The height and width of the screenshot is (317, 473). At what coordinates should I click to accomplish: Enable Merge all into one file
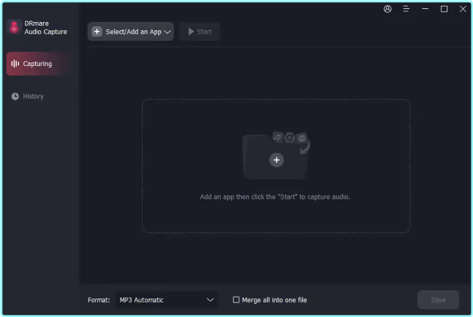click(x=236, y=300)
